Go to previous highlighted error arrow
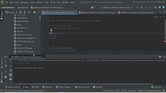 (x=161, y=17)
